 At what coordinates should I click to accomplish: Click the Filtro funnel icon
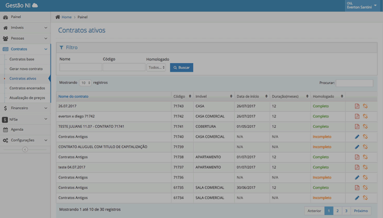point(62,48)
